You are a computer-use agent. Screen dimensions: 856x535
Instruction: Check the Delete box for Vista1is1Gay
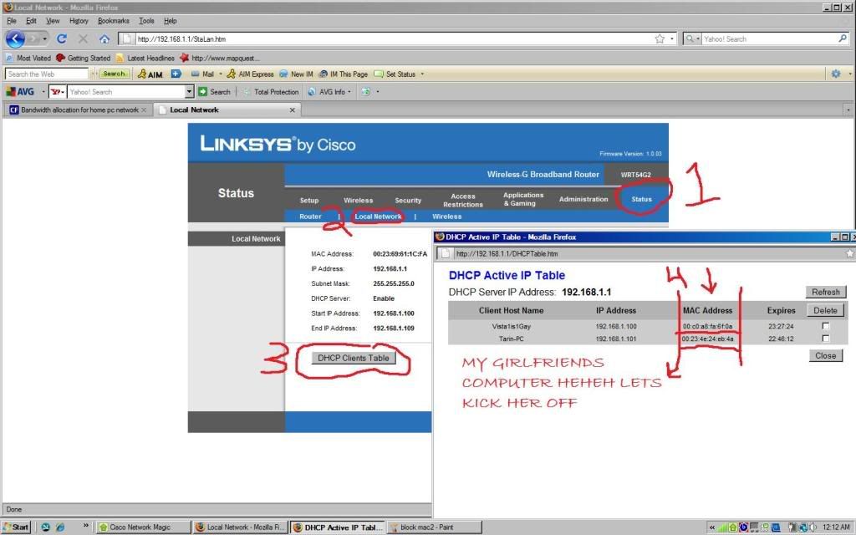pyautogui.click(x=825, y=326)
